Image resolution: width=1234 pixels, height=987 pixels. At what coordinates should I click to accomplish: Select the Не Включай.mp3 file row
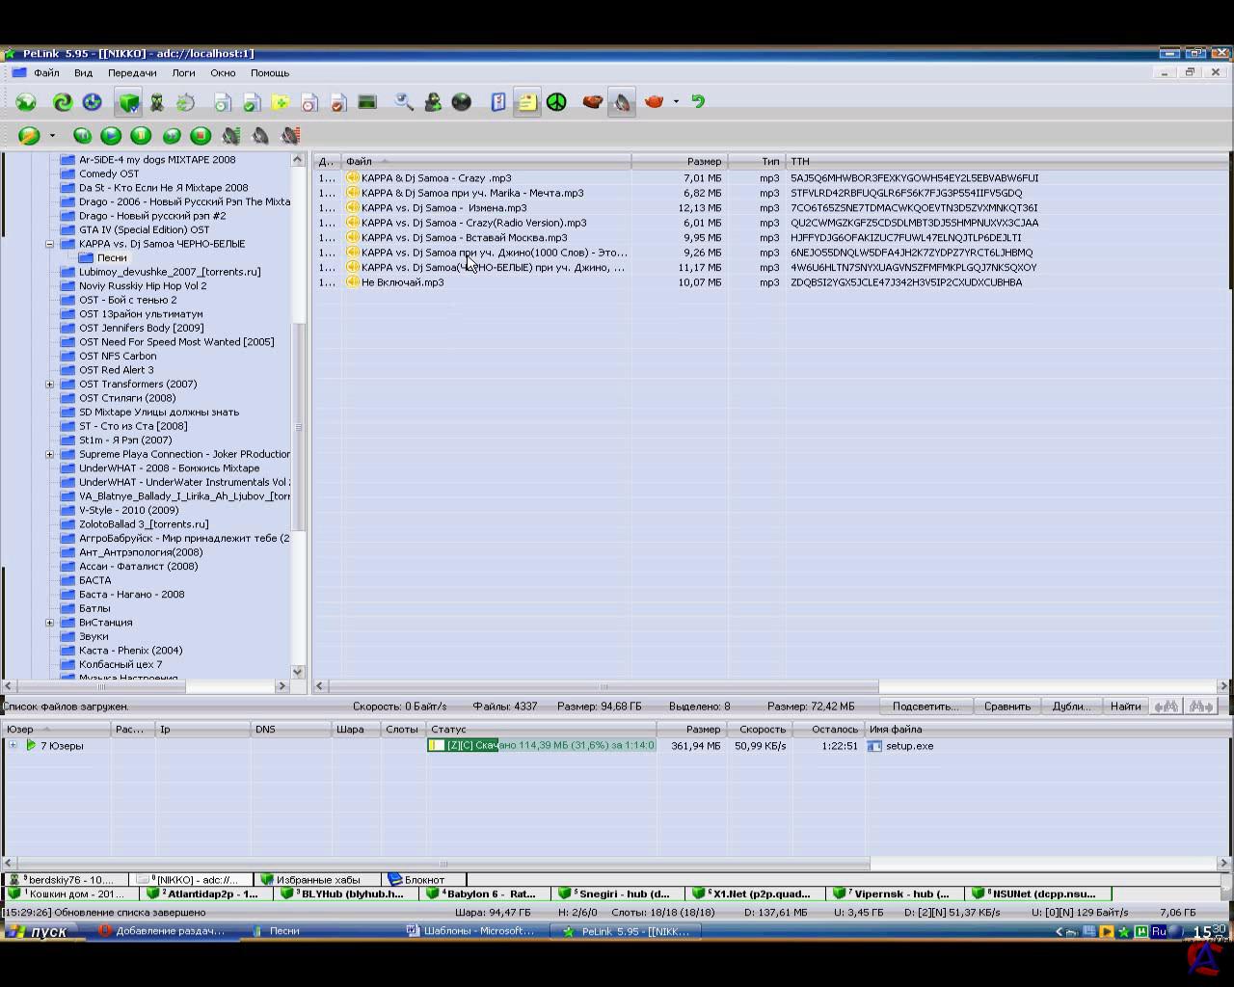point(402,282)
